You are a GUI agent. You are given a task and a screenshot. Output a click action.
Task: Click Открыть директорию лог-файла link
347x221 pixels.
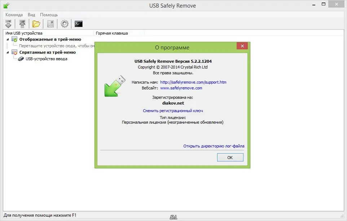tap(214, 146)
